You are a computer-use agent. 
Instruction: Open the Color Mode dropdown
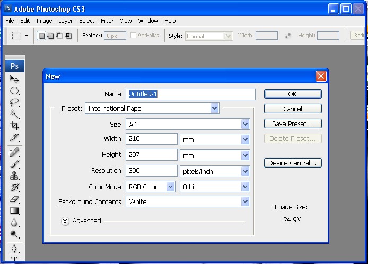coord(151,187)
